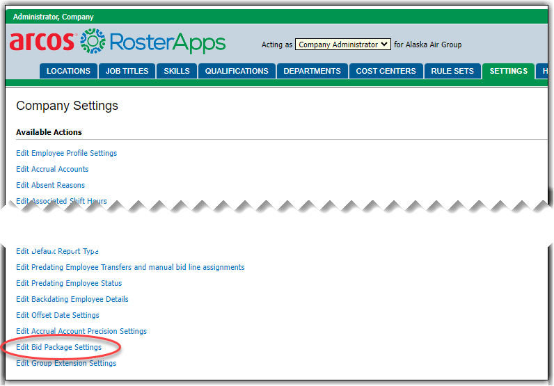This screenshot has height=386, width=554.
Task: Switch to the Locations tab
Action: coord(68,71)
